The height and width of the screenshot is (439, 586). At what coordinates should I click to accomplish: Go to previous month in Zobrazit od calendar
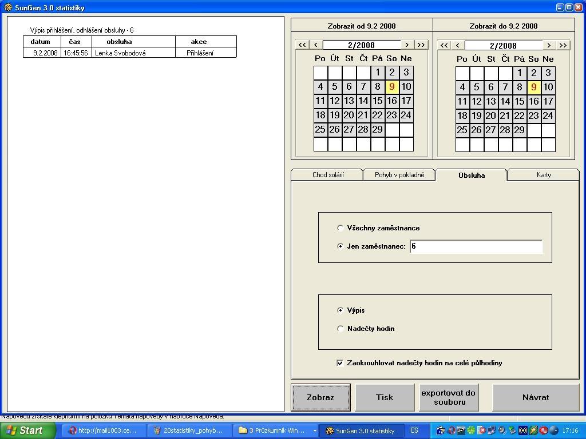tap(316, 45)
